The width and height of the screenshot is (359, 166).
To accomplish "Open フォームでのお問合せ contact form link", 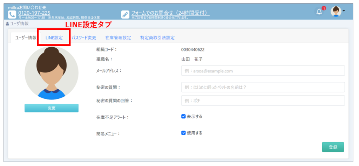I will click(x=170, y=13).
